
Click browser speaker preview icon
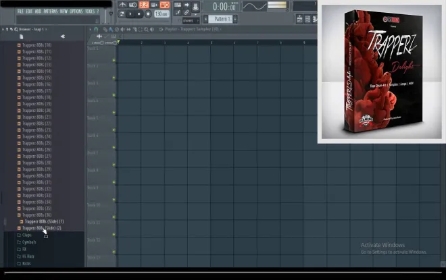[63, 36]
